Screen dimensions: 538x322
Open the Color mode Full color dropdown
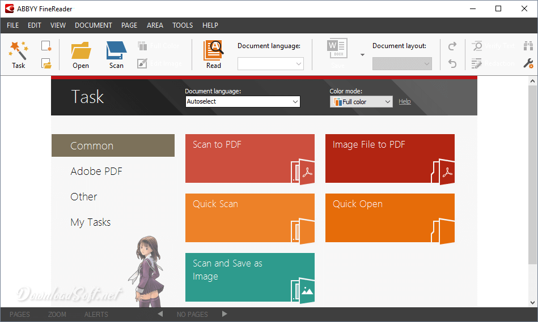(361, 102)
